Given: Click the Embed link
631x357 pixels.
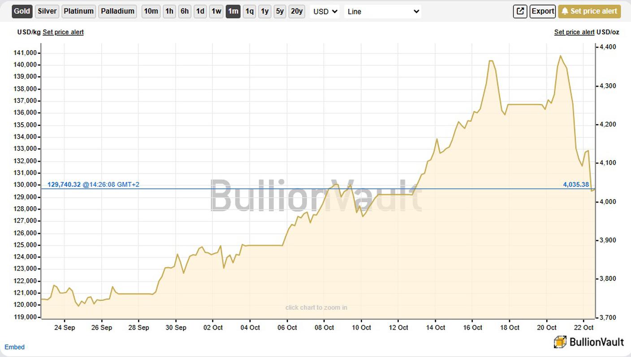Looking at the screenshot, I should click(14, 347).
